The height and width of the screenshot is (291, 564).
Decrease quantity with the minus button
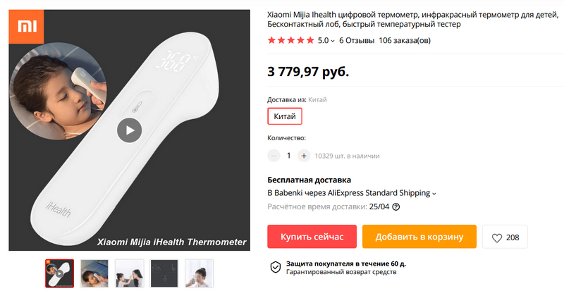coord(274,156)
